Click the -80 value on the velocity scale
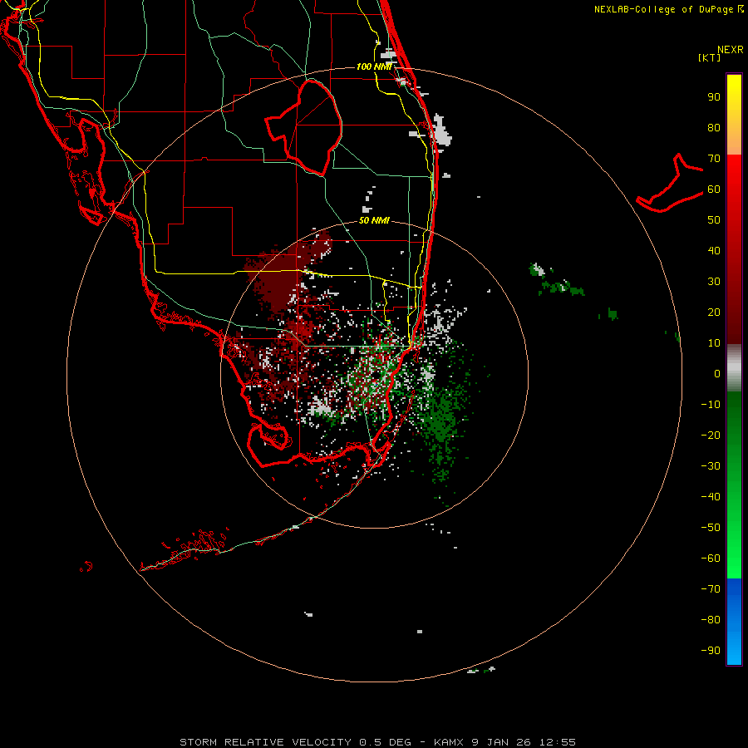 (x=711, y=620)
